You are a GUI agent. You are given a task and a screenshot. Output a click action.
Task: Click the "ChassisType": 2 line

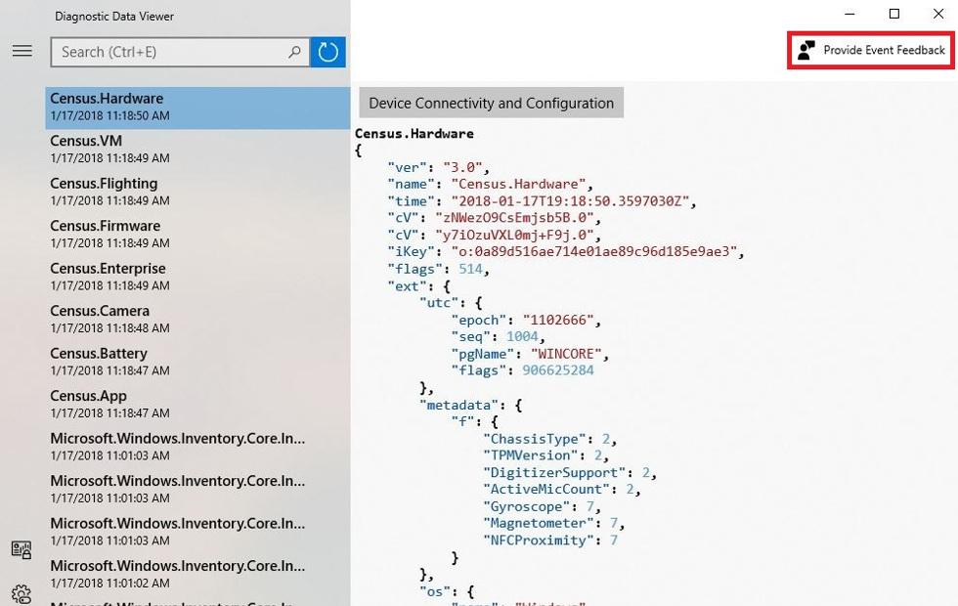[549, 439]
